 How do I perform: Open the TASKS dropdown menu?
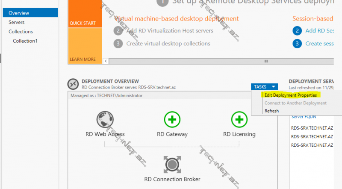[264, 87]
